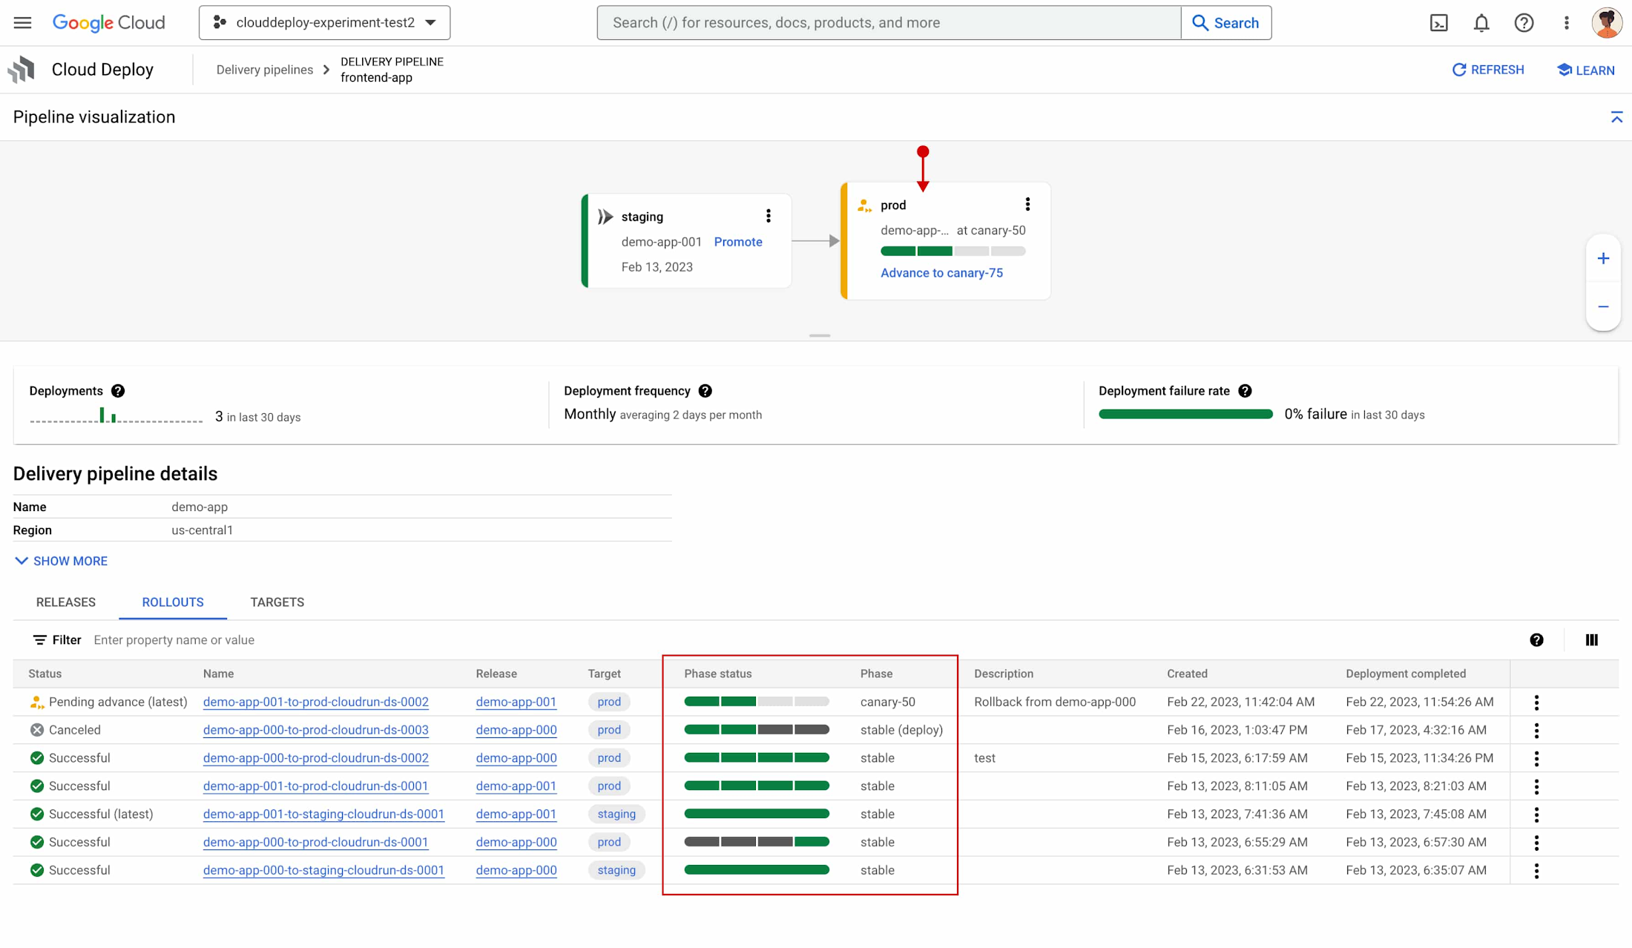The height and width of the screenshot is (948, 1632).
Task: Click Advance to canary-75 link
Action: pos(941,273)
